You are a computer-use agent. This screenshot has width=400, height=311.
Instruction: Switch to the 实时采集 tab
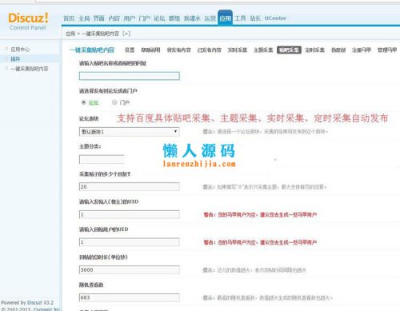click(x=238, y=50)
